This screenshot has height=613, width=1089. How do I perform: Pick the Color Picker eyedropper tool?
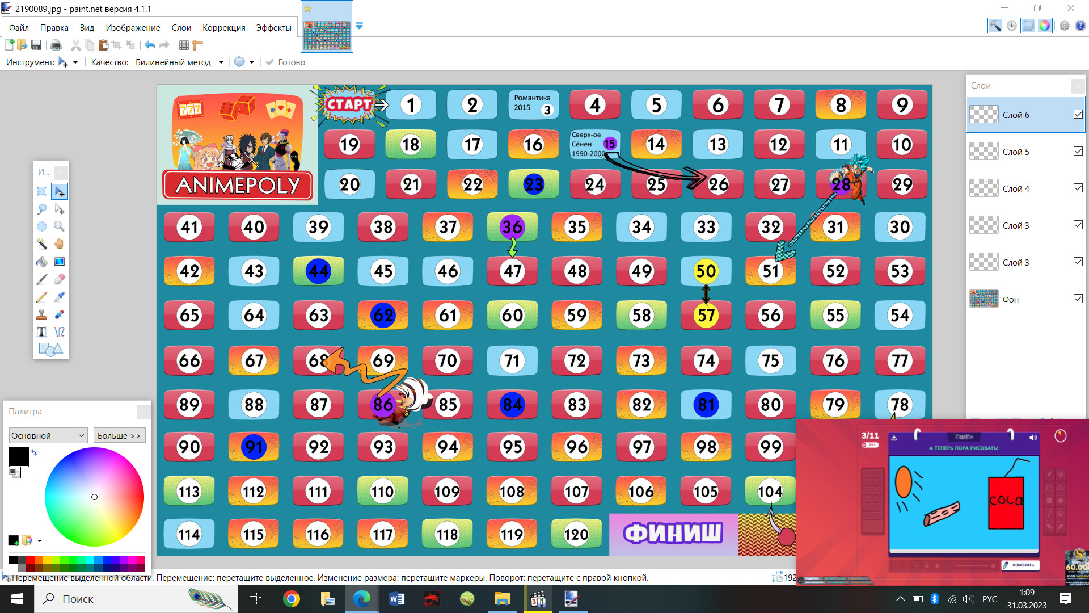pyautogui.click(x=59, y=297)
